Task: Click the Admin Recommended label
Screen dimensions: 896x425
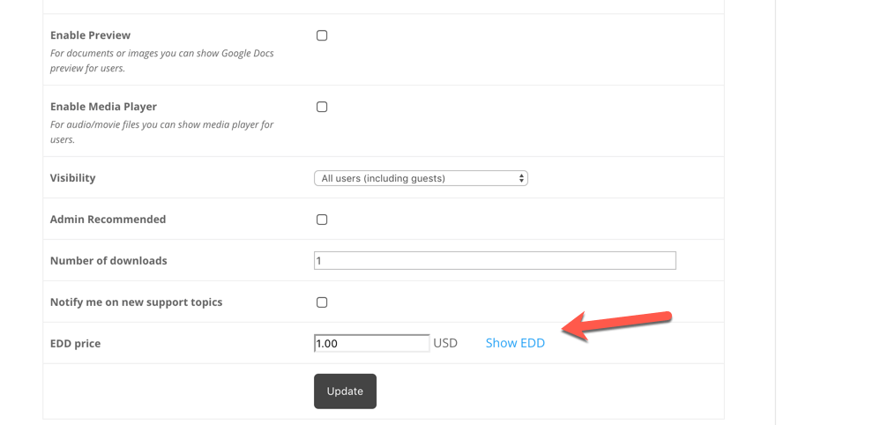Action: pyautogui.click(x=108, y=220)
